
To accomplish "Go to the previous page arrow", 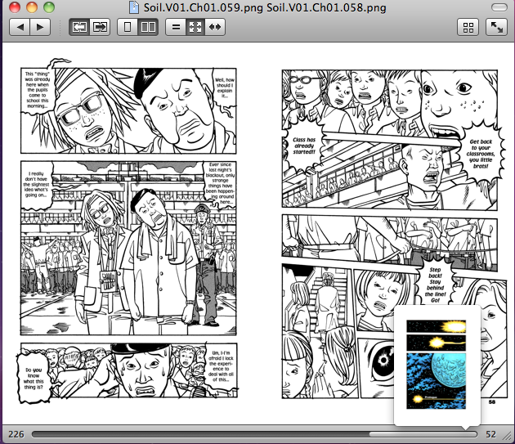I will coord(19,27).
